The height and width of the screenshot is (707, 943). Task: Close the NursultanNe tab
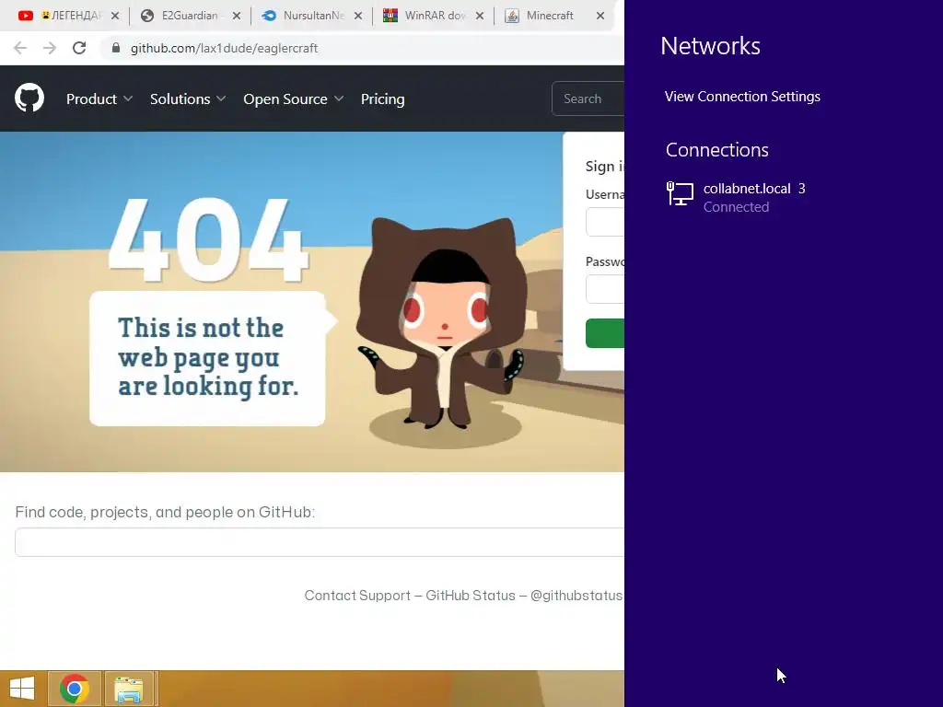[358, 16]
